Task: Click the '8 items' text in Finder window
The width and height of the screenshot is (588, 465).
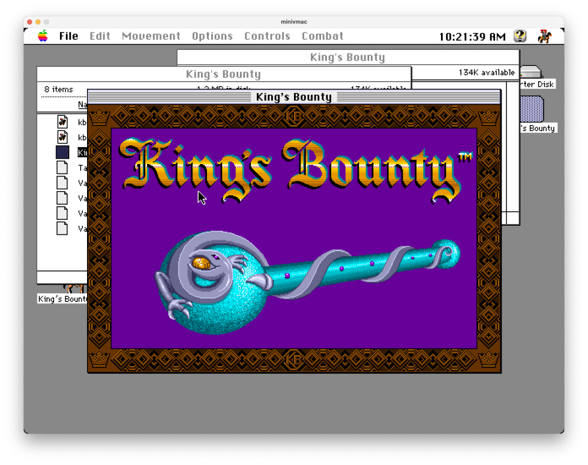Action: tap(58, 89)
